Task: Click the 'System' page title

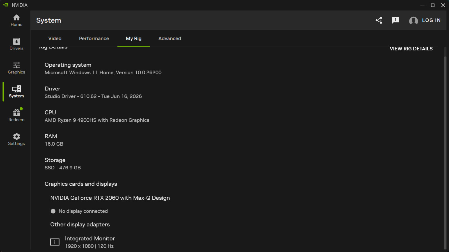Action: coord(49,20)
